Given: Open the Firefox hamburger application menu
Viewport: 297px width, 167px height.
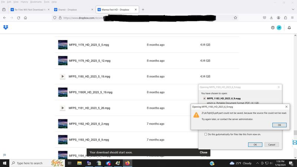Looking at the screenshot, I should point(293,17).
